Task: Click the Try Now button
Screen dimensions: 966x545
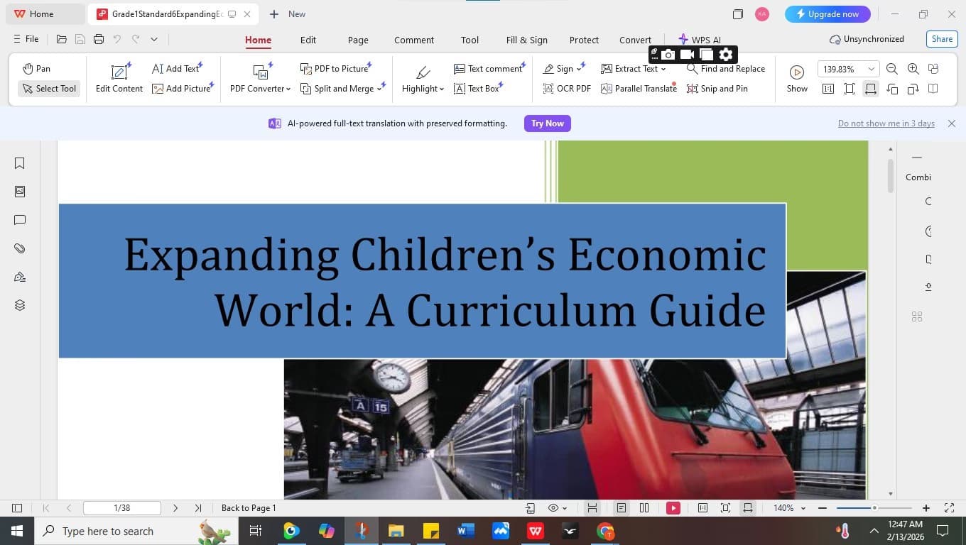Action: tap(547, 123)
